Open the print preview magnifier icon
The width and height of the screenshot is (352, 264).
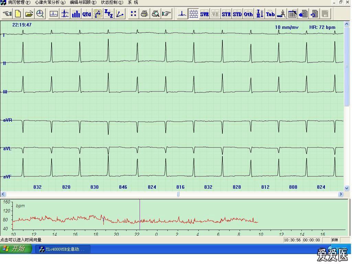click(155, 14)
